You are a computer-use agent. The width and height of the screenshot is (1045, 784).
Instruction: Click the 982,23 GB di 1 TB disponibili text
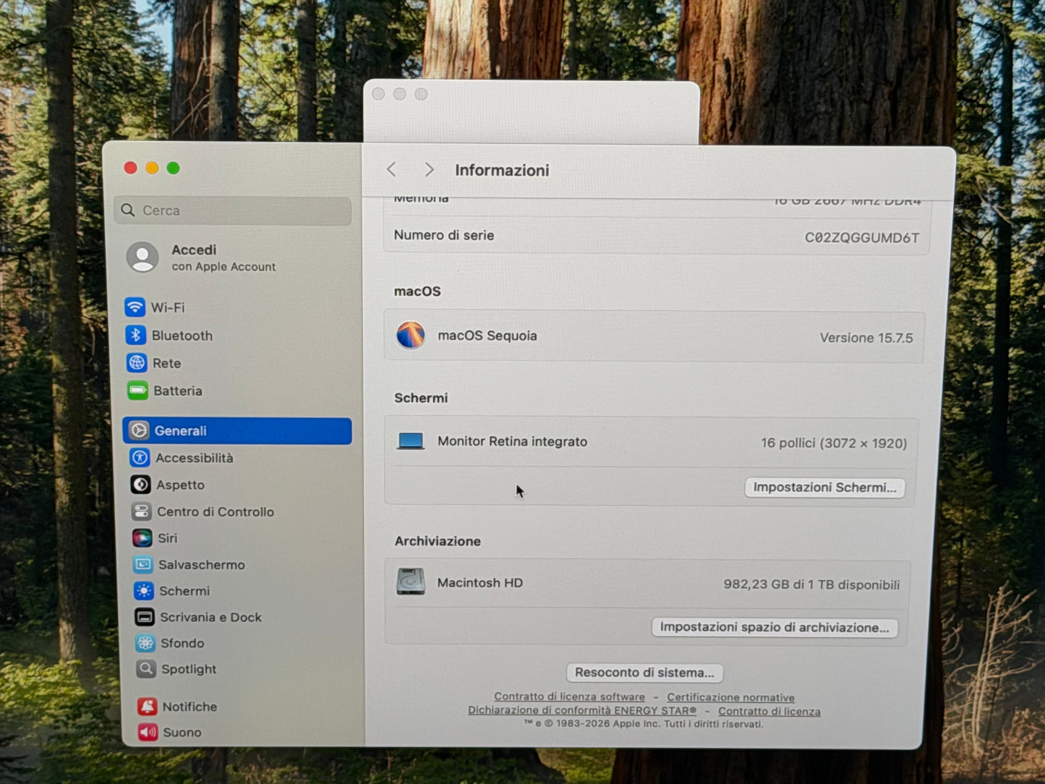click(811, 584)
